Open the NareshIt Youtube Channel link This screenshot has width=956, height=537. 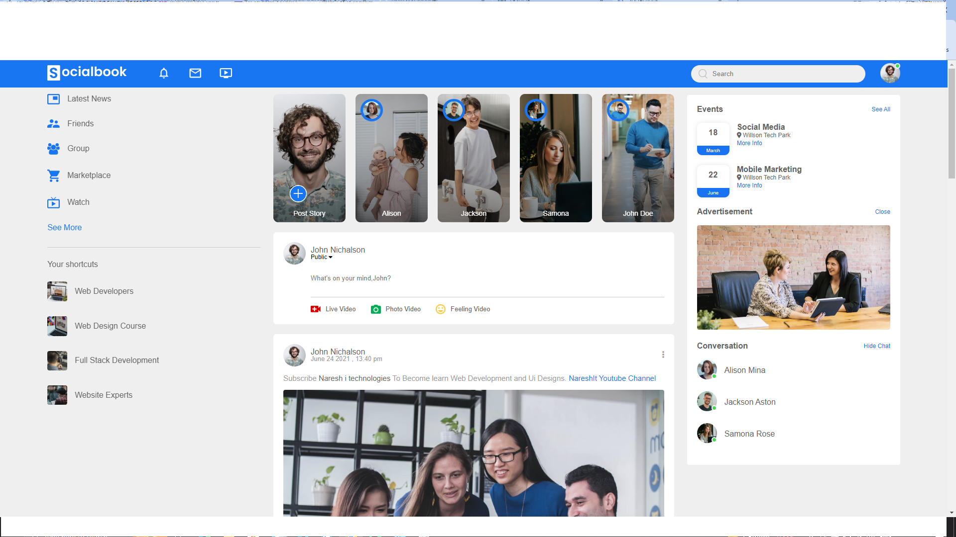612,378
